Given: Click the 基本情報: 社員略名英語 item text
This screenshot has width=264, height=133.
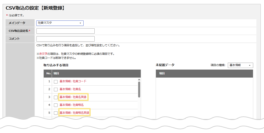Looking at the screenshot, I should pyautogui.click(x=74, y=113).
